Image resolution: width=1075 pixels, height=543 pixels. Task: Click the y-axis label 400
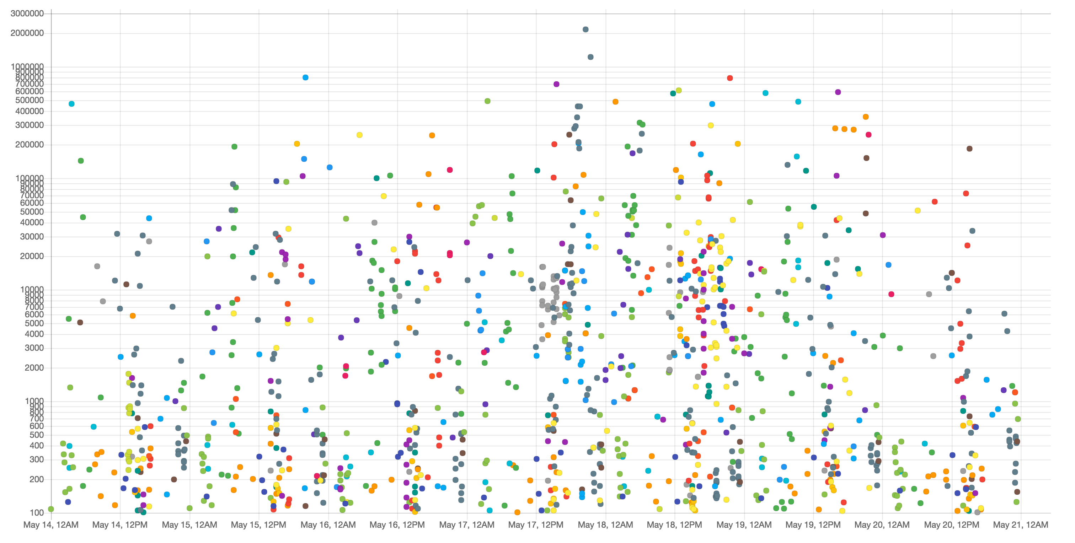[37, 445]
